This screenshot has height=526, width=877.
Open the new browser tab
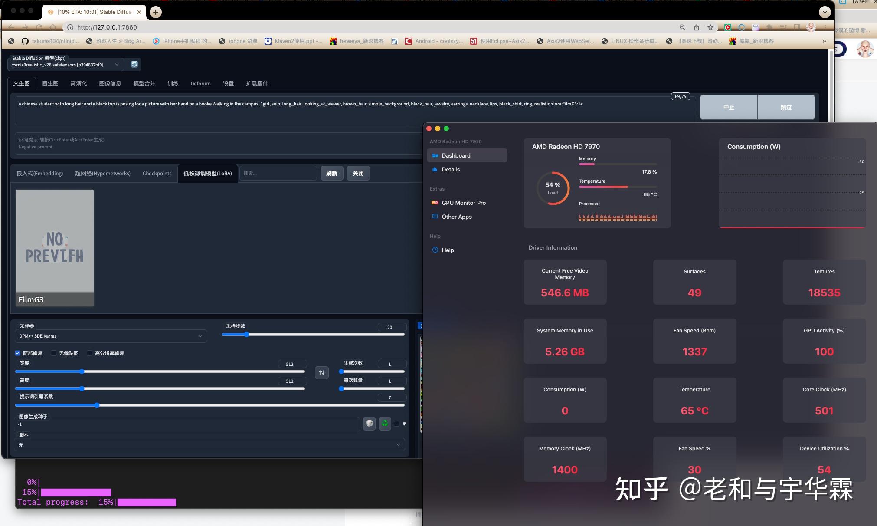[155, 12]
